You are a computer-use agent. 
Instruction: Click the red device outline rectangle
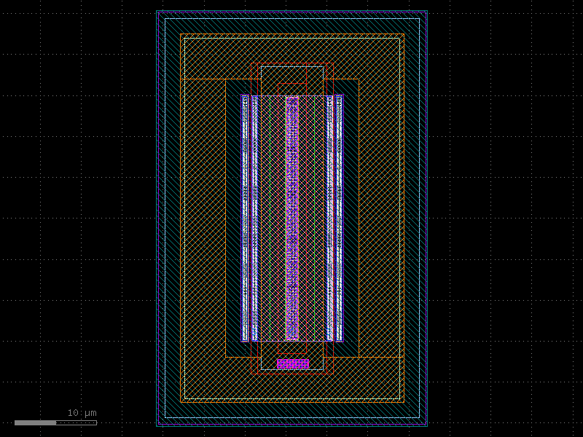250,219
